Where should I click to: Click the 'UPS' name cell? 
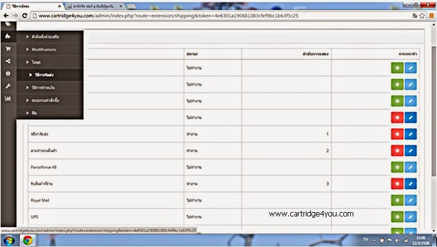[106, 216]
